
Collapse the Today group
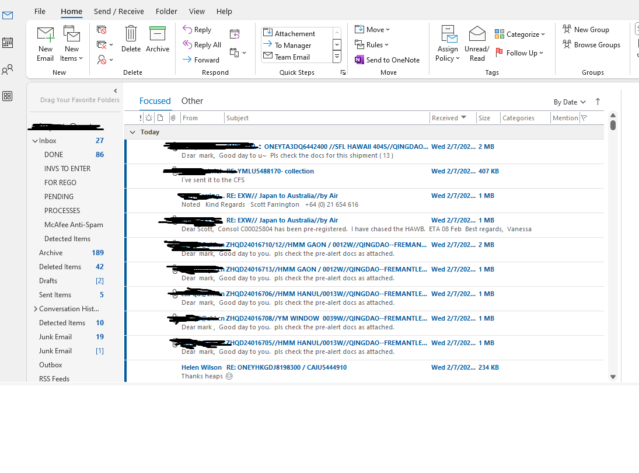pos(132,132)
